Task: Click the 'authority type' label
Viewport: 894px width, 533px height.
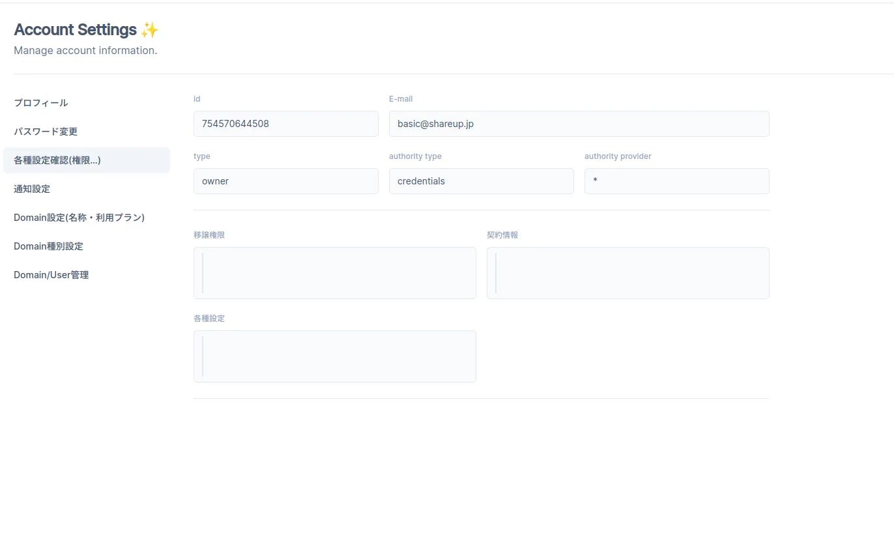Action: click(x=415, y=156)
